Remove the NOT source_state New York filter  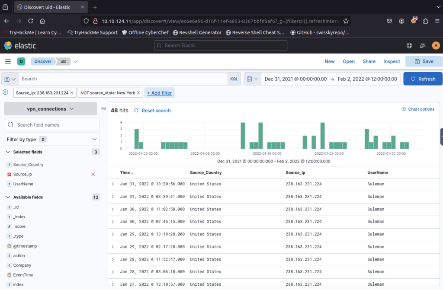(x=138, y=92)
